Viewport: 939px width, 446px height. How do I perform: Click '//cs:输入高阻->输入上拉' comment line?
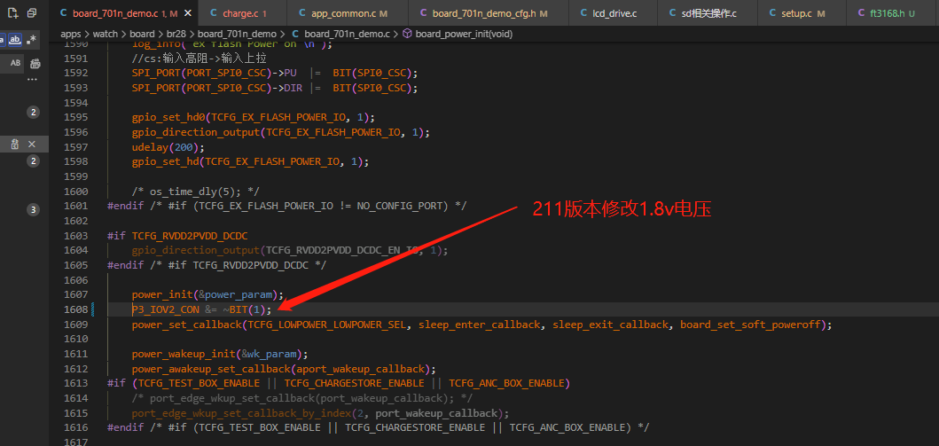point(199,58)
